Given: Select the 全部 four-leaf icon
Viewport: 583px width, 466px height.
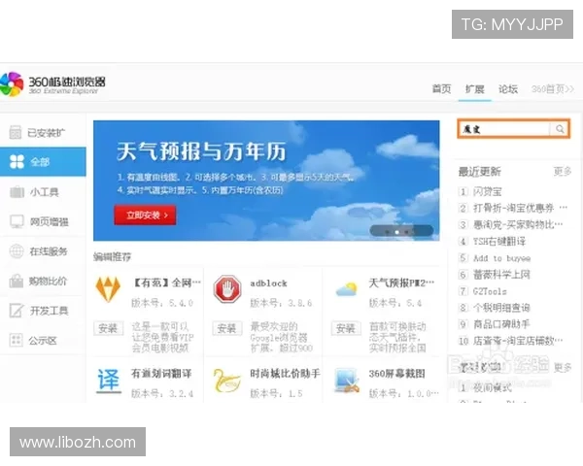Looking at the screenshot, I should pyautogui.click(x=17, y=162).
